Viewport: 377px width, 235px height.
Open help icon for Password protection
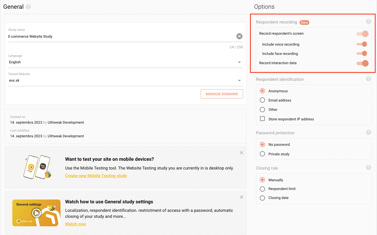[369, 132]
